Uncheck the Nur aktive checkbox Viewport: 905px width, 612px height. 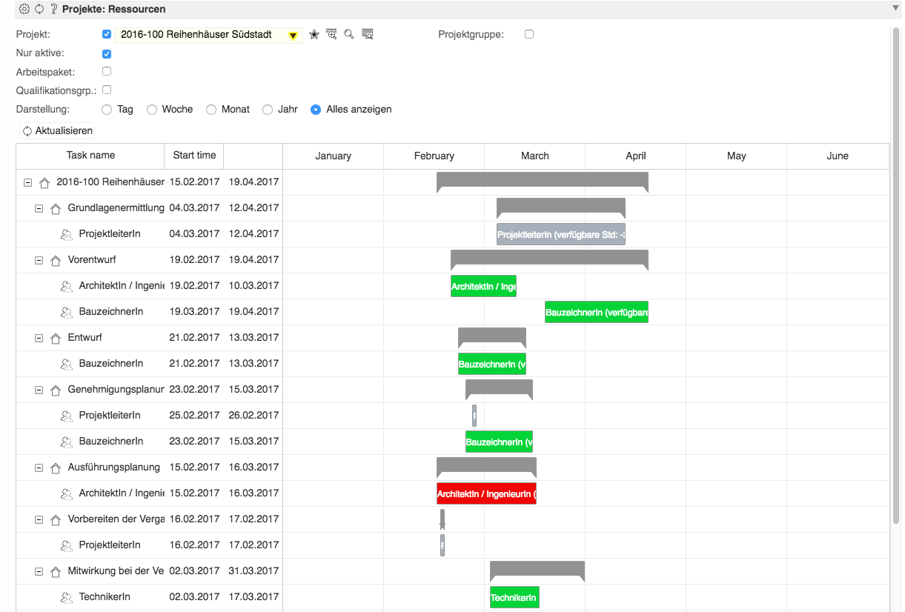[x=107, y=53]
